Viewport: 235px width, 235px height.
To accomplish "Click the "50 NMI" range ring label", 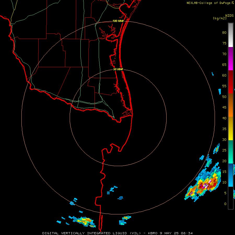I will tap(118, 69).
